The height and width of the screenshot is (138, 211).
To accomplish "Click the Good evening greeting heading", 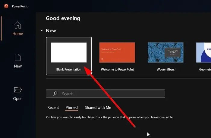I will pyautogui.click(x=63, y=18).
